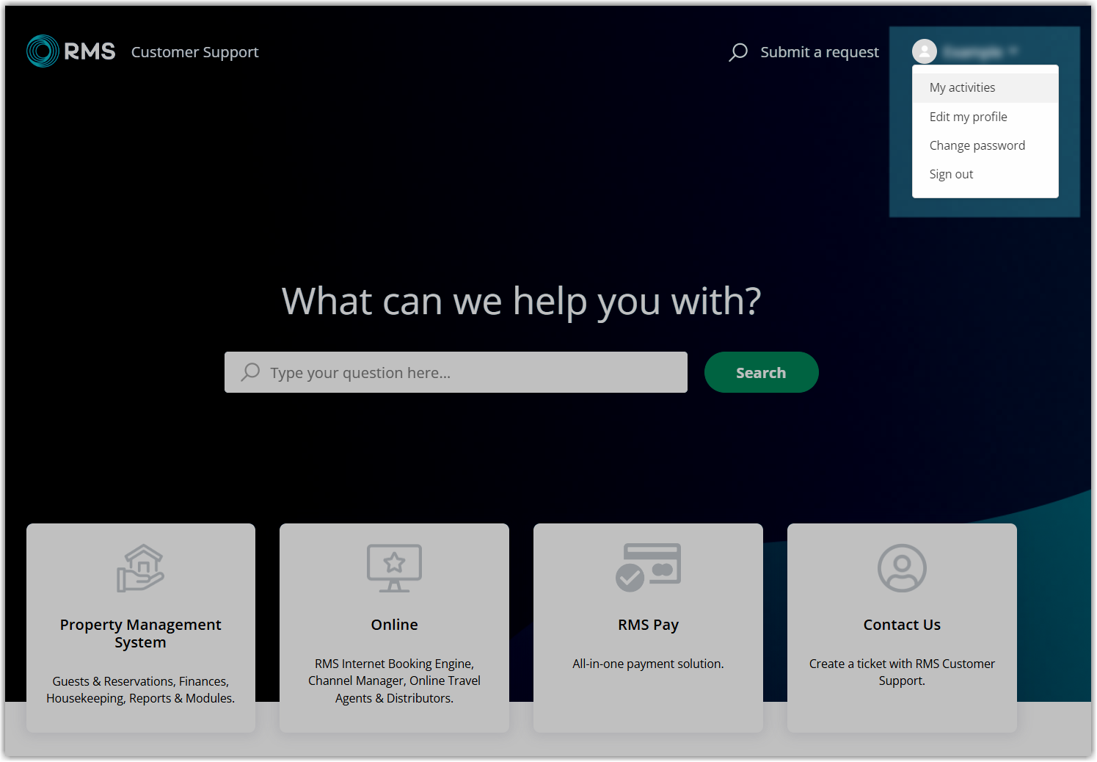This screenshot has height=762, width=1097.
Task: Click the Contact Us person icon
Action: coord(902,567)
